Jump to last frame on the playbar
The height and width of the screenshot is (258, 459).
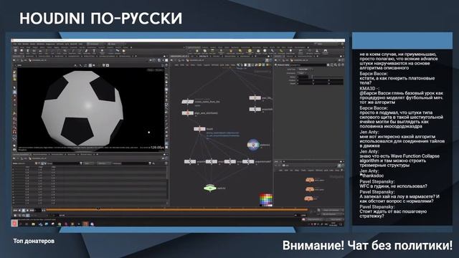32,210
